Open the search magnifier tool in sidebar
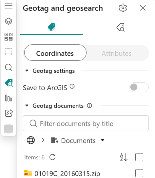This screenshot has width=155, height=178. click(9, 68)
